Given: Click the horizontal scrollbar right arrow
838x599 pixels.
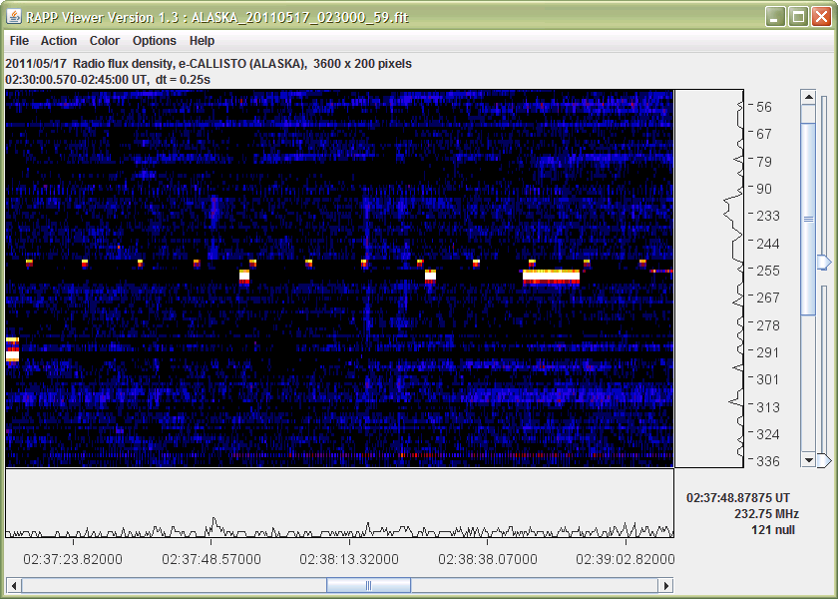Looking at the screenshot, I should pos(666,586).
